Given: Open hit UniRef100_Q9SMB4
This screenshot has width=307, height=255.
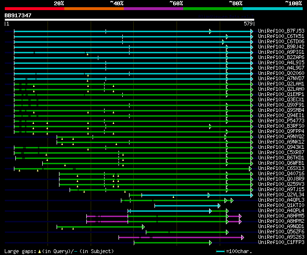Looking at the screenshot, I should pyautogui.click(x=281, y=110).
